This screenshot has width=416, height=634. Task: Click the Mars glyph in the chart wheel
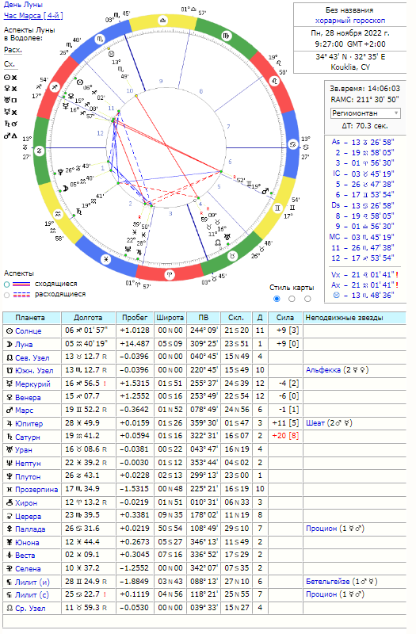pyautogui.click(x=265, y=191)
